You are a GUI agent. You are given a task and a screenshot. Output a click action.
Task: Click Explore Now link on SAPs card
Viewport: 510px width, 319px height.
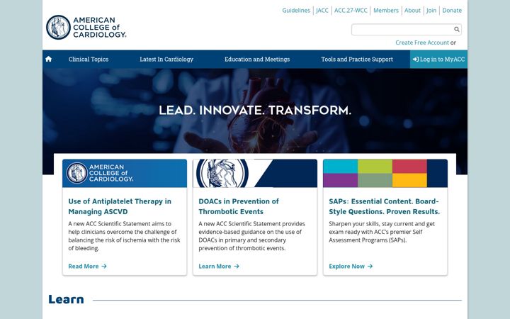(x=351, y=267)
